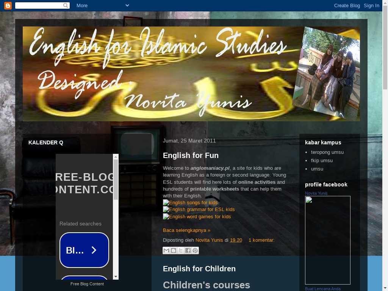The image size is (388, 291).
Task: Share the post to Twitter icon
Action: (x=181, y=250)
